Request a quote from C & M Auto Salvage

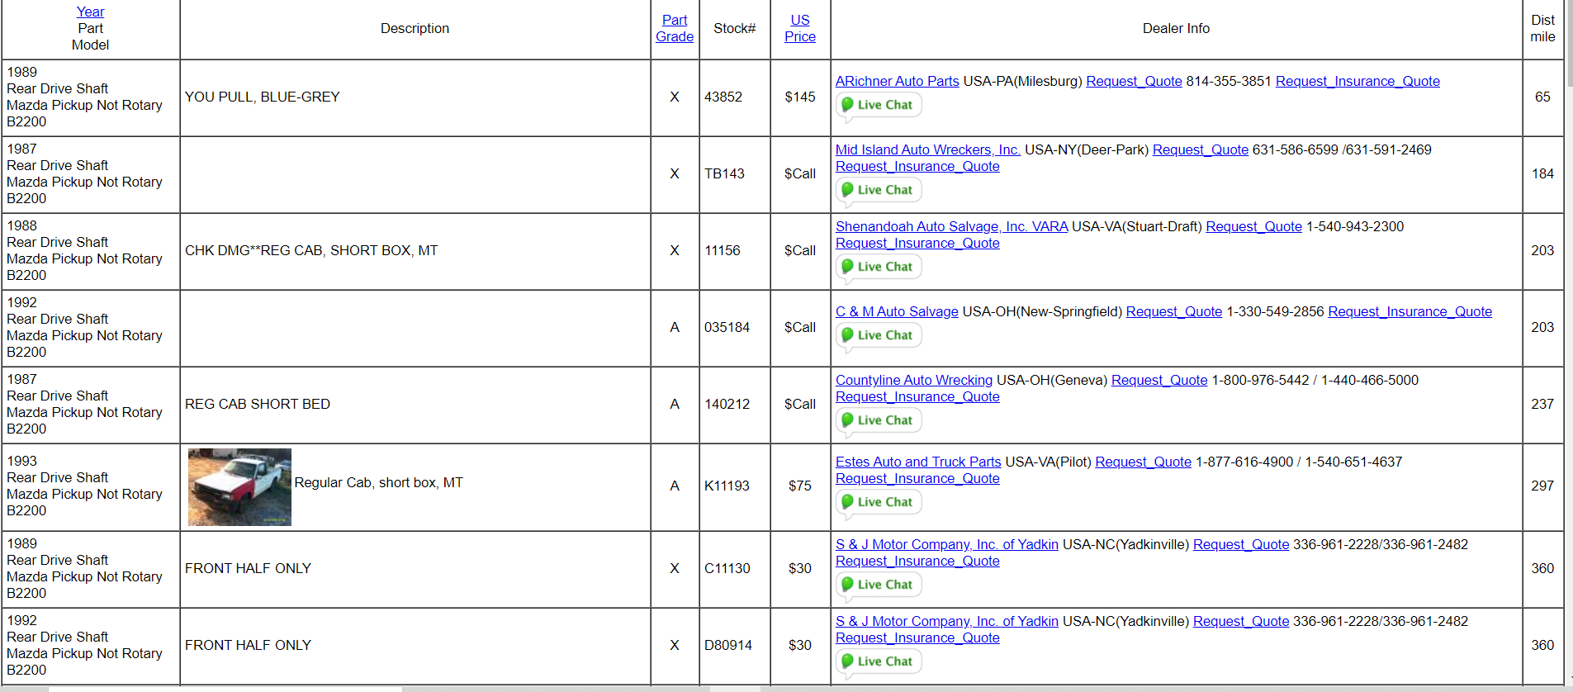coord(1174,311)
